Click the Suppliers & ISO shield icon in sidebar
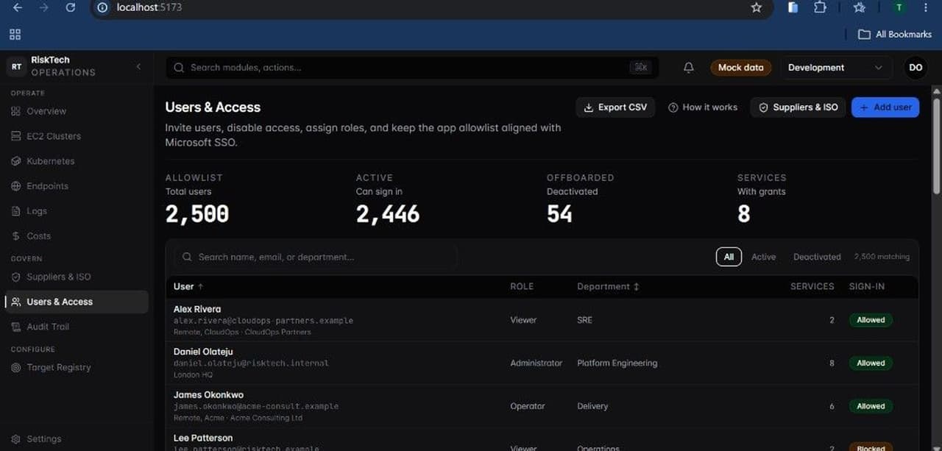The width and height of the screenshot is (942, 451). (x=16, y=277)
